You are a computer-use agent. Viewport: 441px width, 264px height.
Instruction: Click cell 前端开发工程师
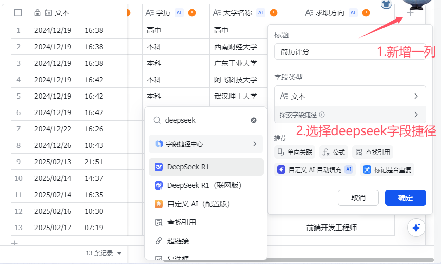(x=348, y=228)
